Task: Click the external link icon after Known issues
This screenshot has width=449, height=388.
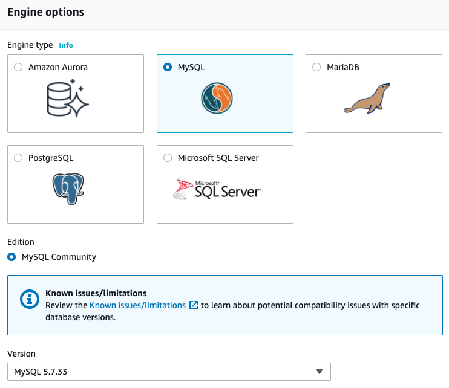Action: click(x=194, y=305)
